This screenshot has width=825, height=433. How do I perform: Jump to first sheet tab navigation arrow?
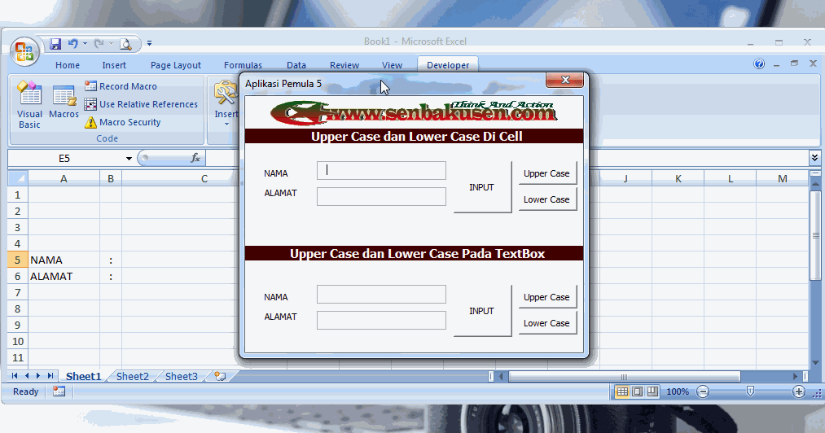15,376
